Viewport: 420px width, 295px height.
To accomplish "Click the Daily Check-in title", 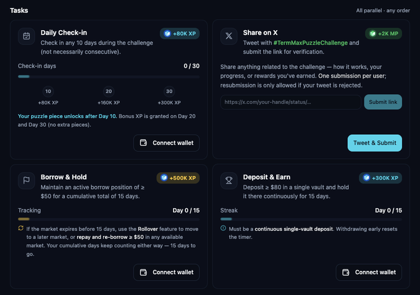I will 64,33.
